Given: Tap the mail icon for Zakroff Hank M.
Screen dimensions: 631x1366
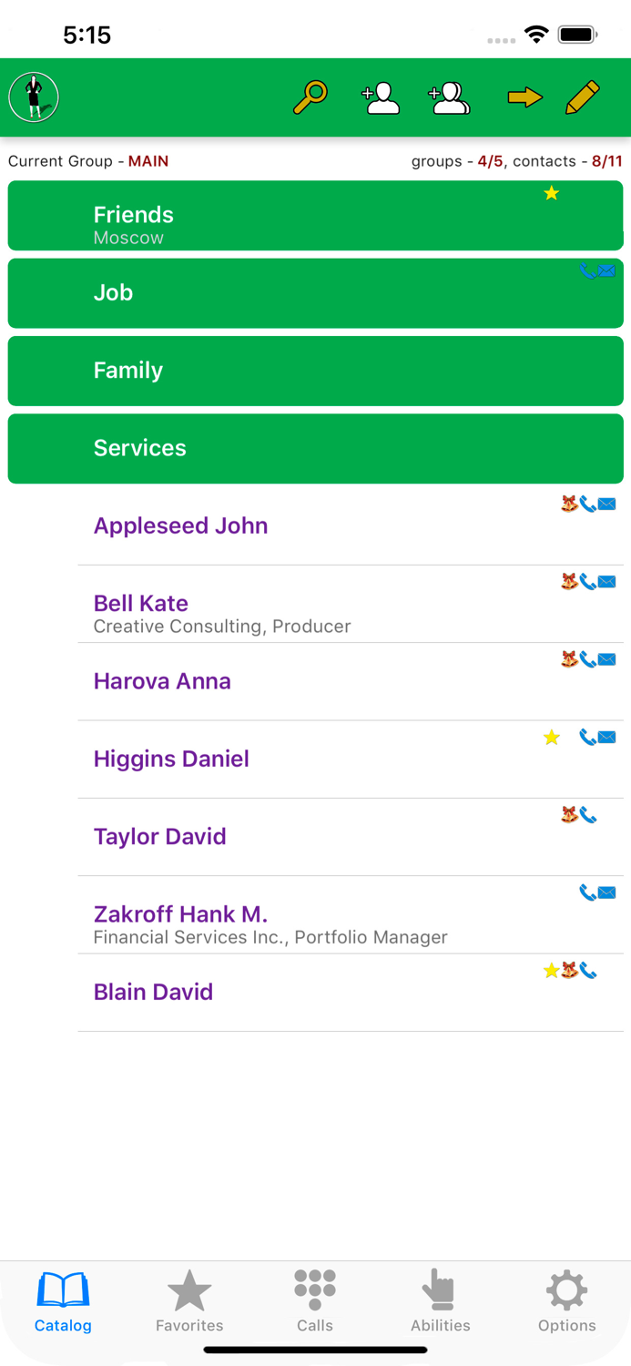Looking at the screenshot, I should pyautogui.click(x=606, y=892).
